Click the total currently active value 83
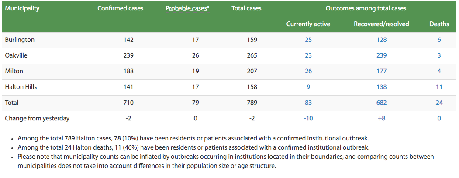459x178 pixels. [308, 103]
